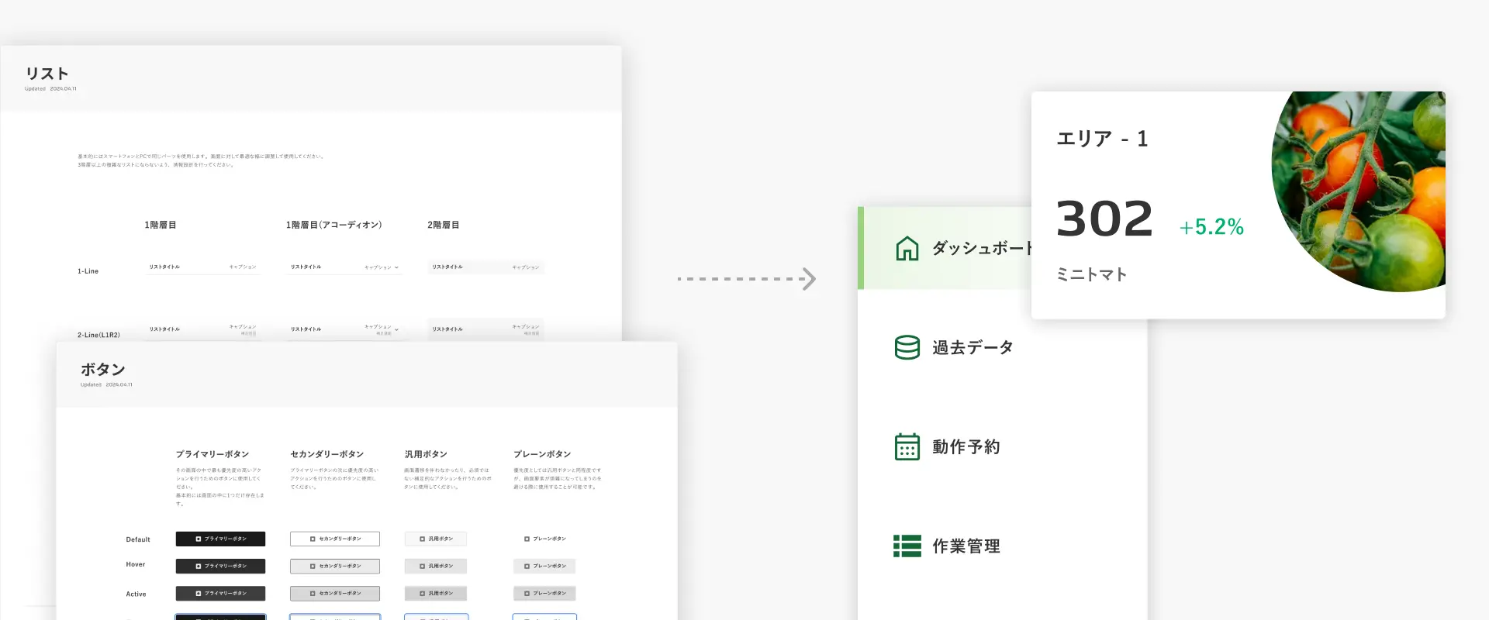Click the dashed arrow chevron icon
Screen dimensions: 1489x620
(808, 279)
